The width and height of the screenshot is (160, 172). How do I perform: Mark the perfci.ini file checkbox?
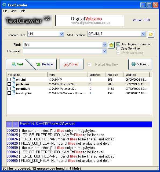9,84
